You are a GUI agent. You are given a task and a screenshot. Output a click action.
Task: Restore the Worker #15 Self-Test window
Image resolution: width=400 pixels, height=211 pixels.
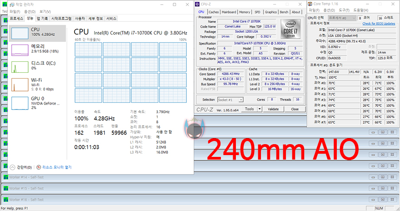pyautogui.click(x=383, y=188)
